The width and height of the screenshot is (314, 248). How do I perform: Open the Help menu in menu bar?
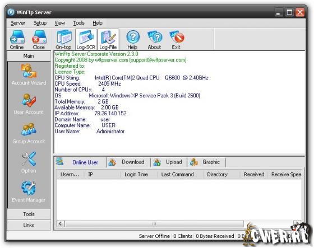(98, 23)
